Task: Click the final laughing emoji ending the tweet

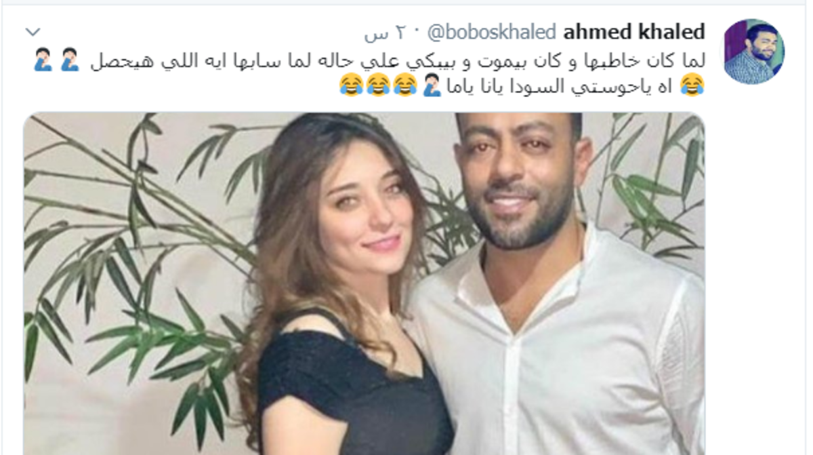Action: point(350,85)
